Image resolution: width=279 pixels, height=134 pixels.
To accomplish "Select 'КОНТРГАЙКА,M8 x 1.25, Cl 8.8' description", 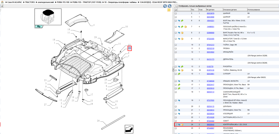I will coord(235,125).
